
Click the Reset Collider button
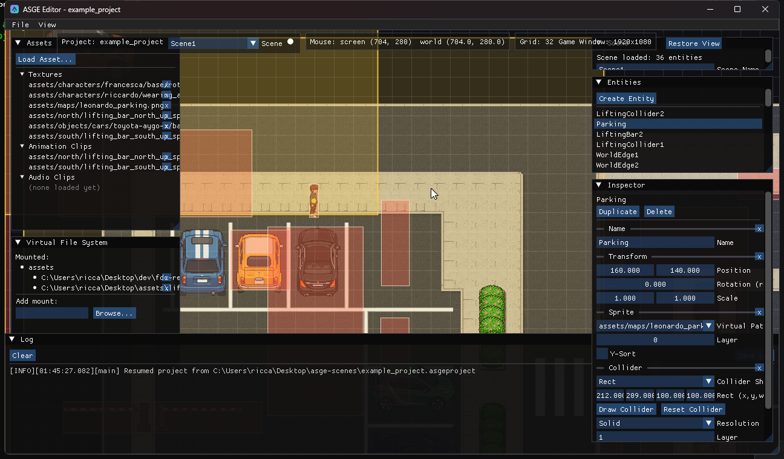click(693, 409)
